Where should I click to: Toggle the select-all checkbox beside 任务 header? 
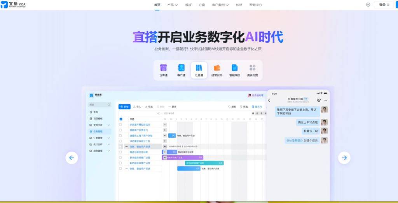click(121, 119)
